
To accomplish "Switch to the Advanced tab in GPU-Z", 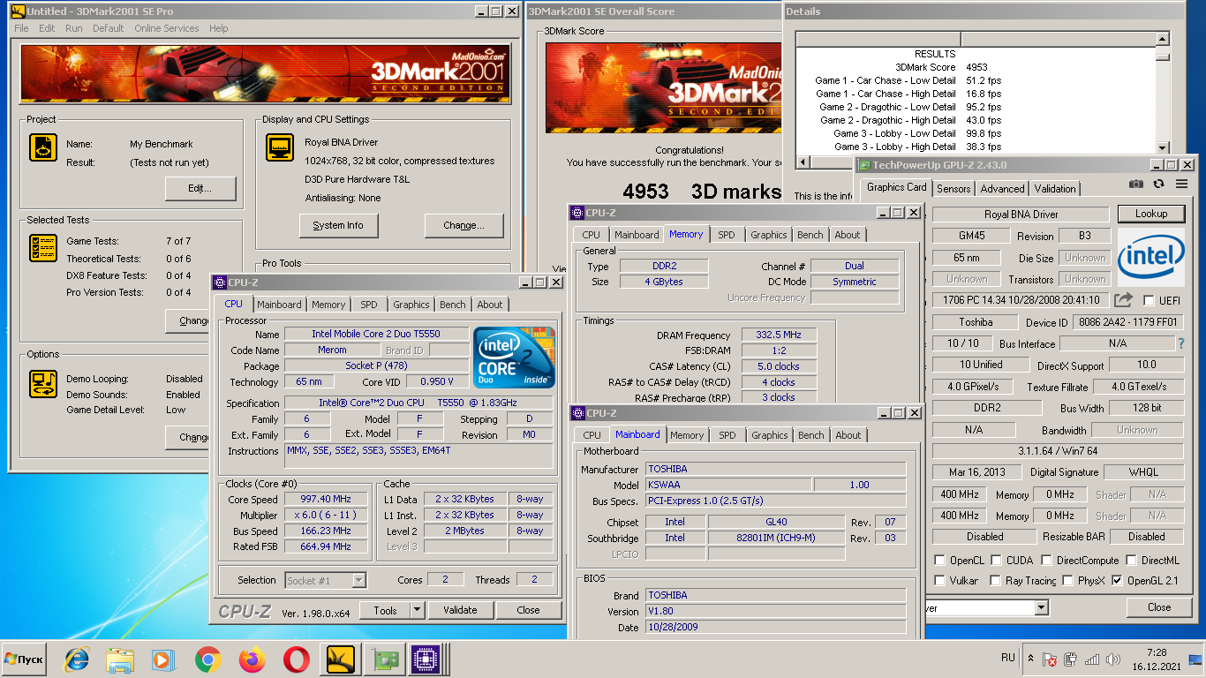I will pos(1002,189).
